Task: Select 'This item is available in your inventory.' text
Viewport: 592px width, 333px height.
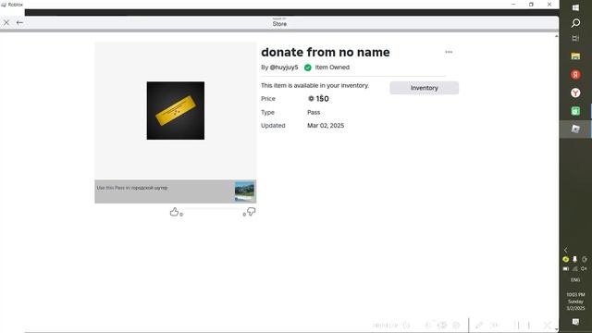Action: pyautogui.click(x=314, y=86)
